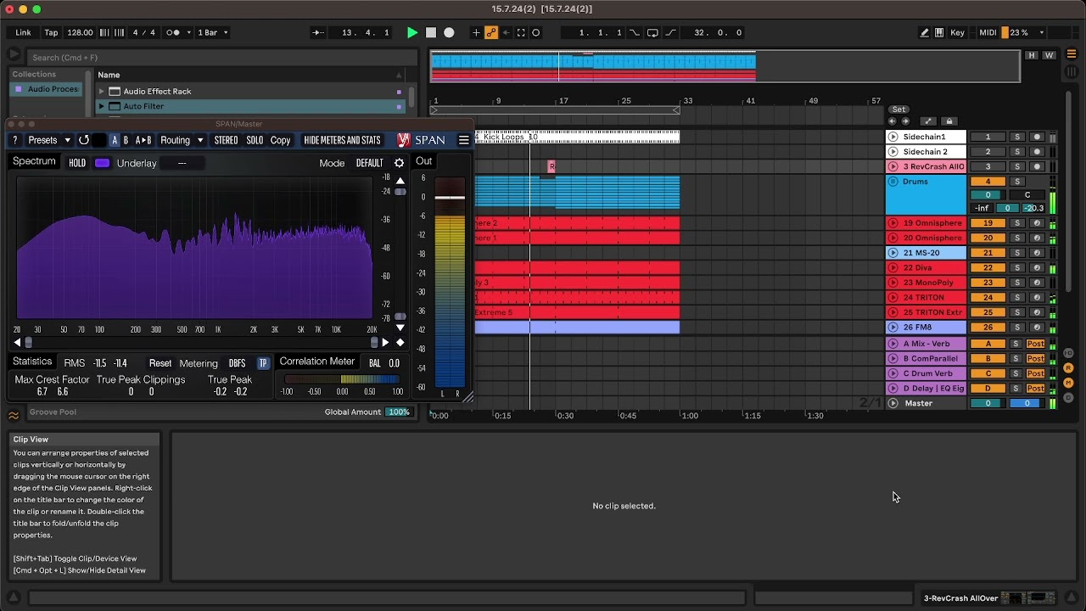Click the Re-enable Automation arrow
Viewport: 1086px width, 611px height.
(x=507, y=32)
